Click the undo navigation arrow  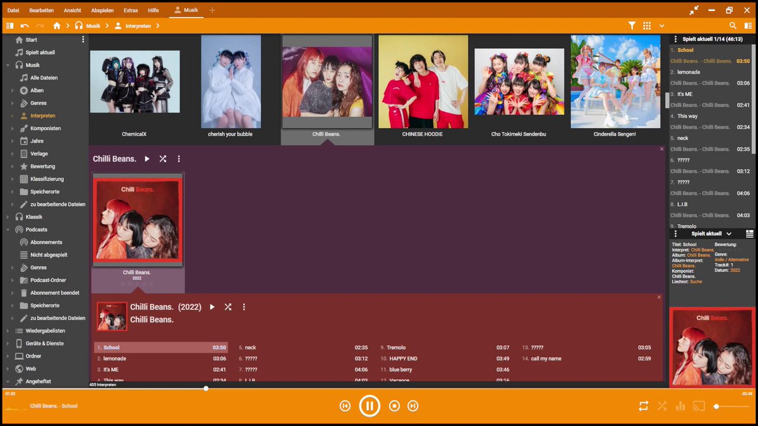pos(25,26)
